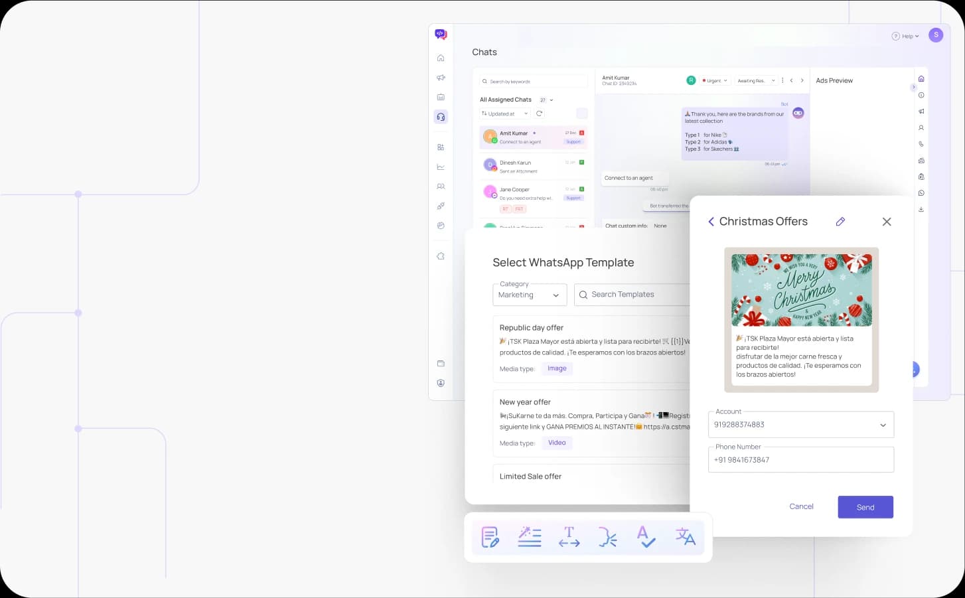Send the Christmas Offers template

[865, 506]
